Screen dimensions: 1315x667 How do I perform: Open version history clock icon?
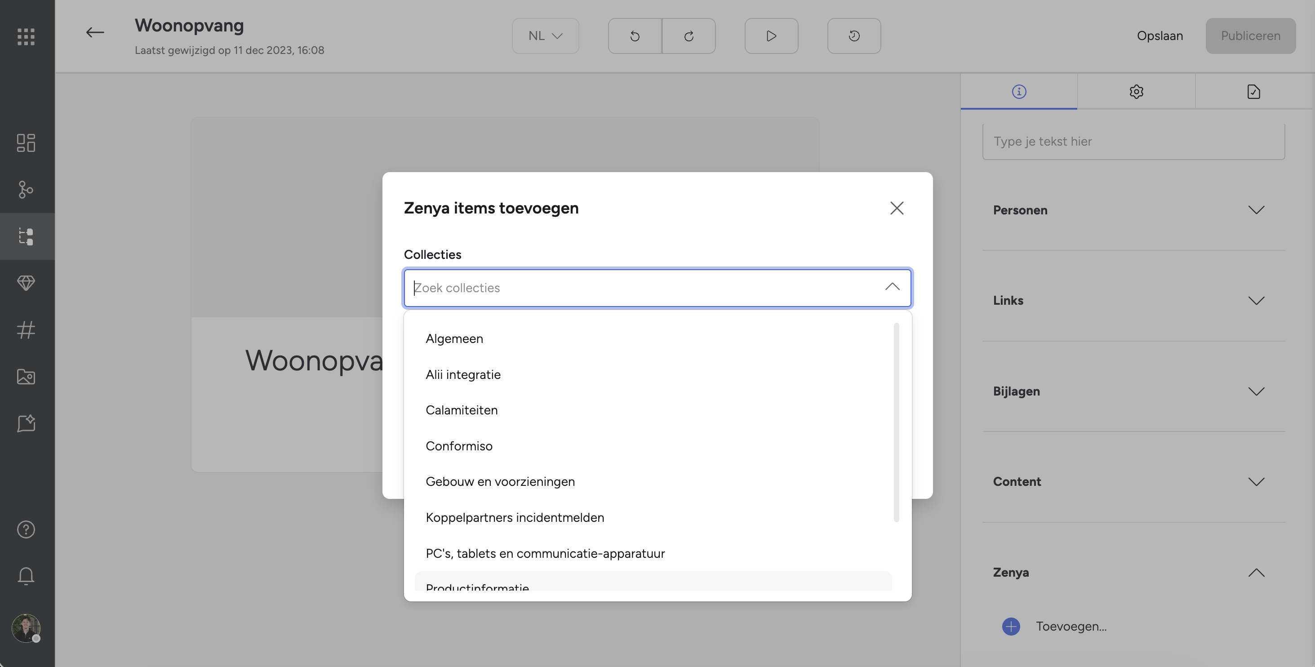854,36
